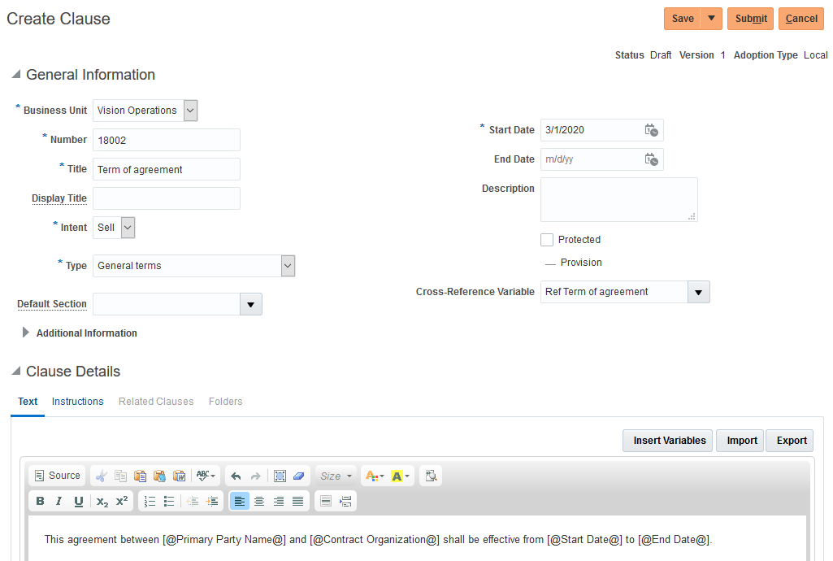Click the Export button
Image resolution: width=833 pixels, height=561 pixels.
pyautogui.click(x=789, y=441)
